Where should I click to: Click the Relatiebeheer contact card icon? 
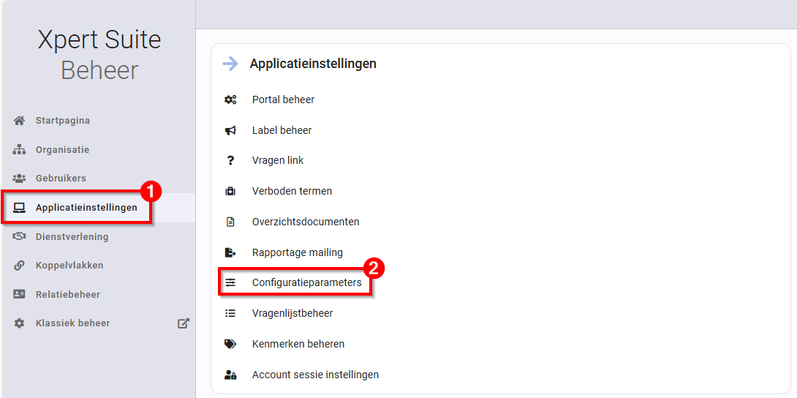pos(20,295)
